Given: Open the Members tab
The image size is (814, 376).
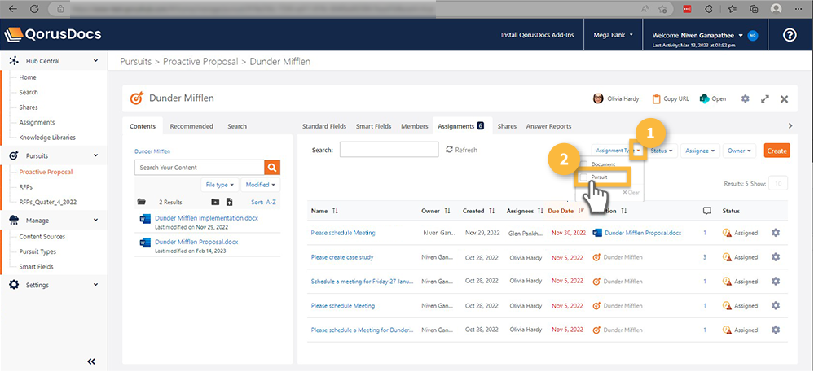Looking at the screenshot, I should [414, 126].
